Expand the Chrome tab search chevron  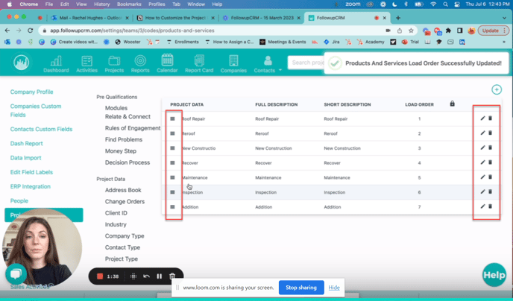504,18
